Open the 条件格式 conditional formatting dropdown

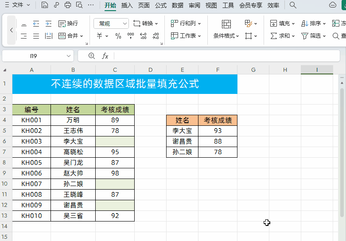pyautogui.click(x=226, y=36)
